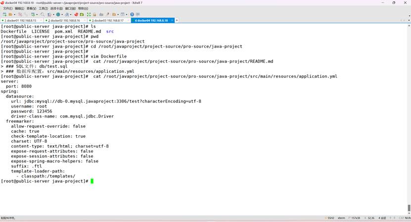Click the Open session folder icon
The image size is (411, 222).
10,14
